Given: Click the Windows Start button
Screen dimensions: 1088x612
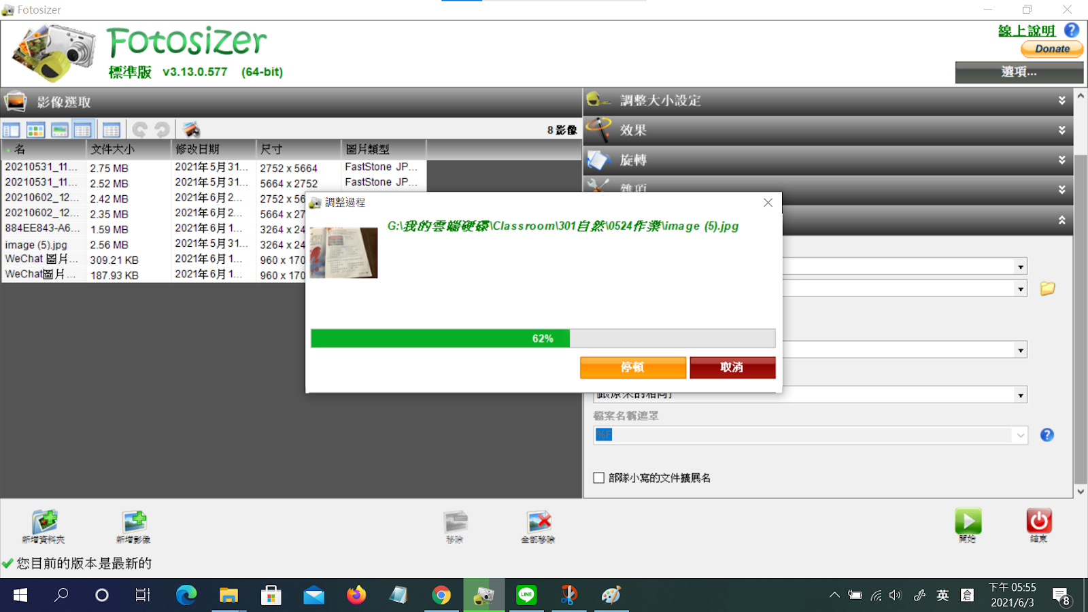Looking at the screenshot, I should point(20,596).
